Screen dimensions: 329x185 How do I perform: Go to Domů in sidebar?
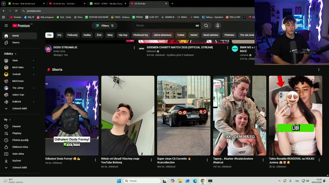click(20, 36)
